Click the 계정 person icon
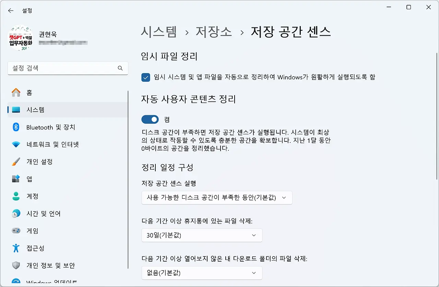This screenshot has height=287, width=439. point(16,196)
